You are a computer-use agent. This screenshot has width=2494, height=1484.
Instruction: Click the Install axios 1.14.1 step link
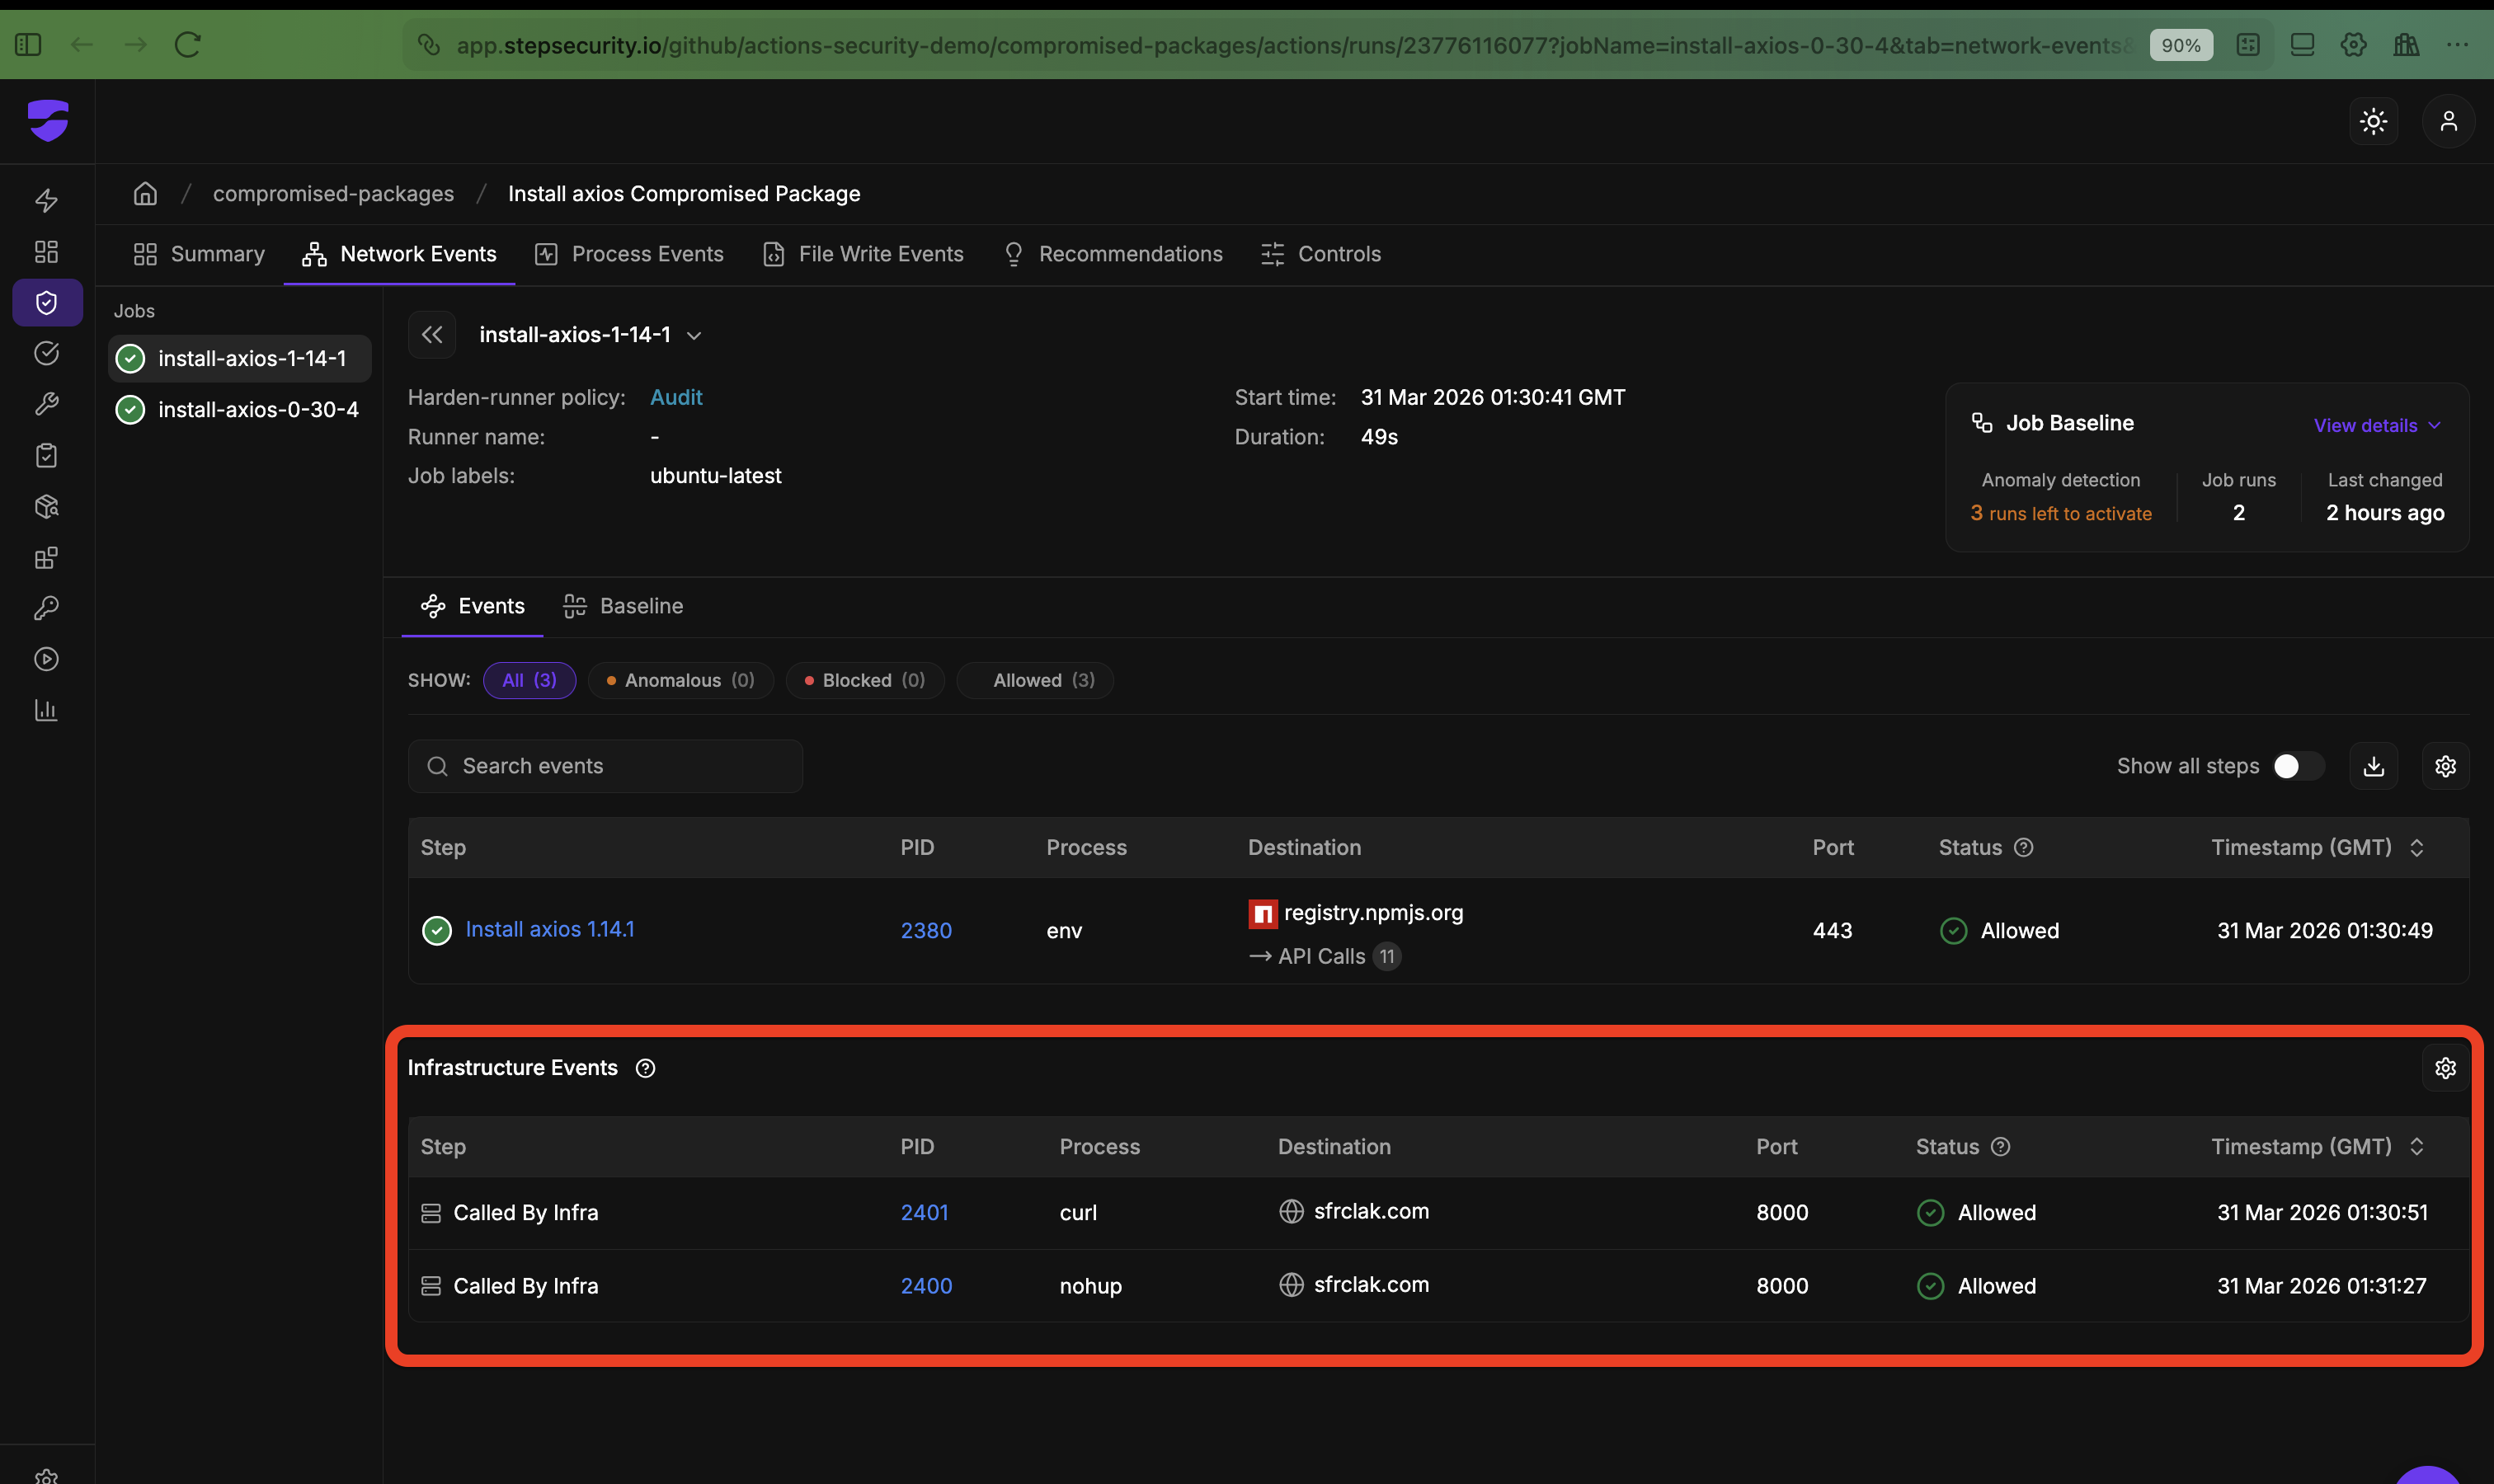click(549, 929)
